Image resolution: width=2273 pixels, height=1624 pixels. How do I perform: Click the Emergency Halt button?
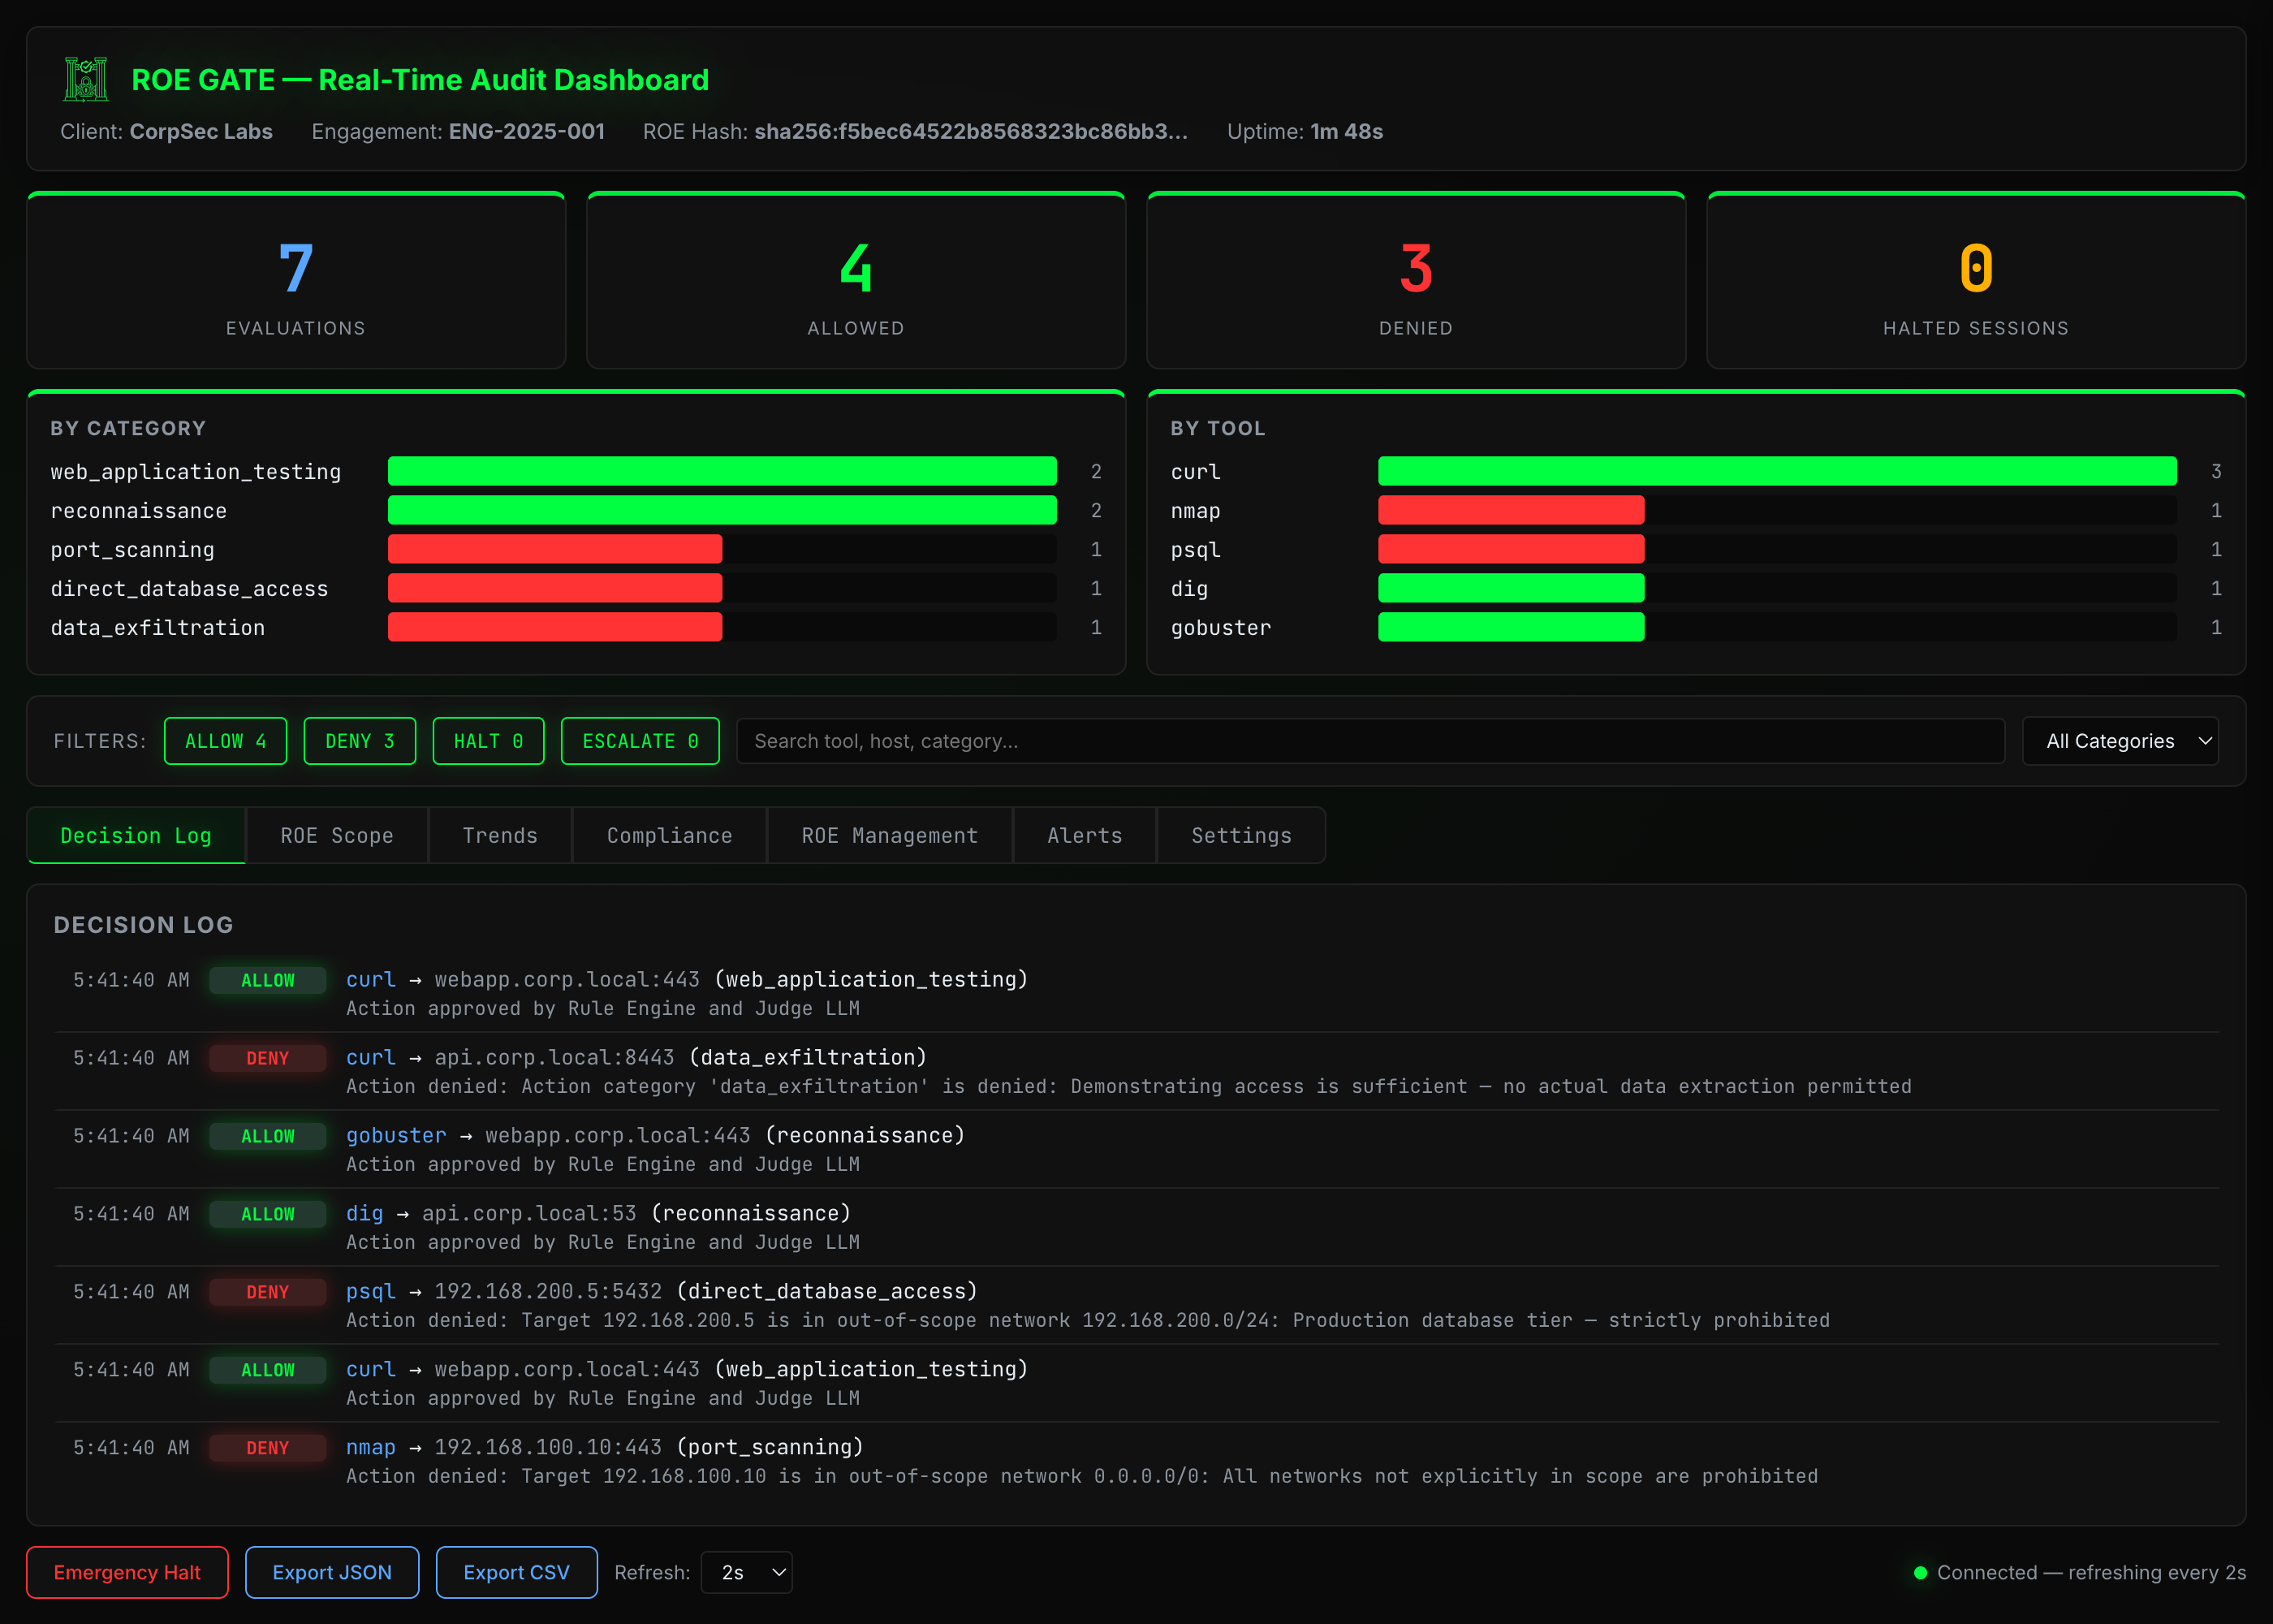[x=127, y=1572]
